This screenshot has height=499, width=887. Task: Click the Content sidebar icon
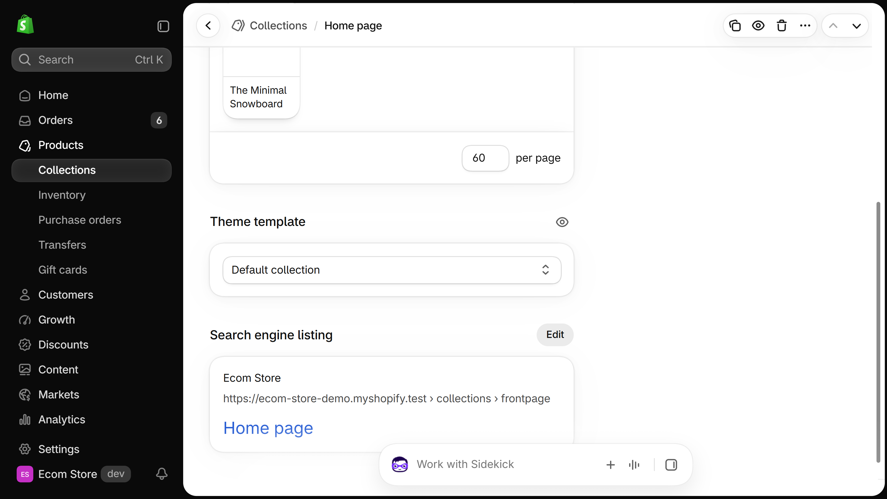pyautogui.click(x=25, y=370)
